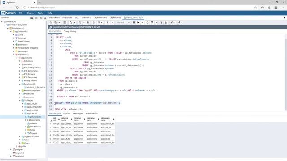Switch to the Properties tab
The width and height of the screenshot is (287, 161).
coord(67,17)
